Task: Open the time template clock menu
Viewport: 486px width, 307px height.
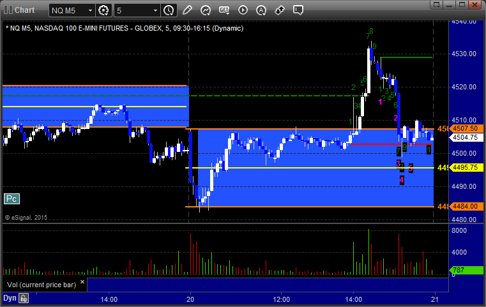Action: click(x=169, y=10)
